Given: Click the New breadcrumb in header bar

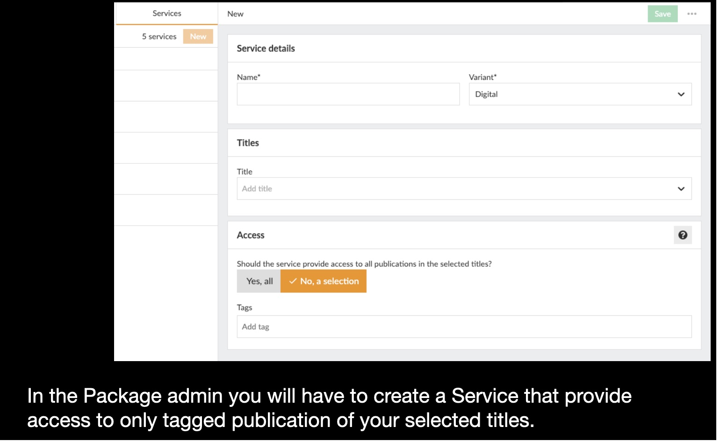Looking at the screenshot, I should (x=235, y=14).
